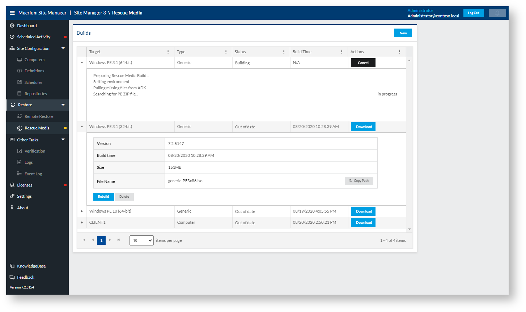Click the Definitions code icon
526x312 pixels.
point(20,71)
